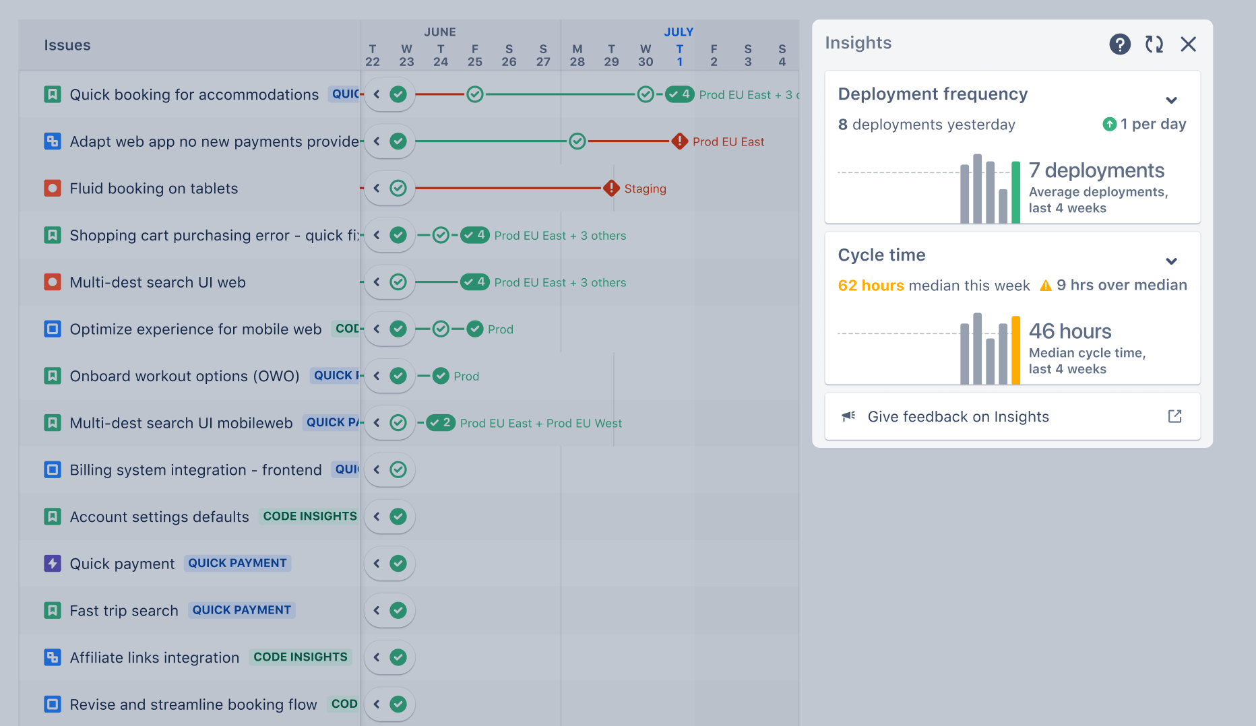Viewport: 1256px width, 726px height.
Task: Click the Give feedback on Insights link
Action: pos(957,416)
